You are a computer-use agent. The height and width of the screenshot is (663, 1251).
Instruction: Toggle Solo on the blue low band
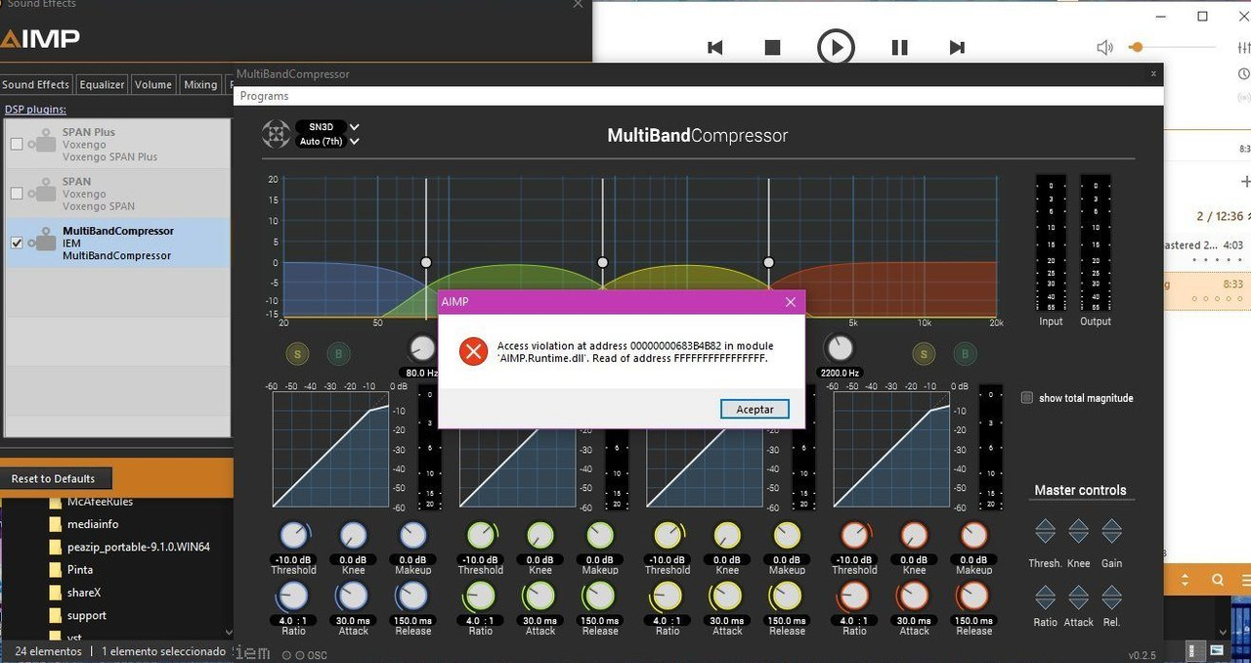point(297,354)
